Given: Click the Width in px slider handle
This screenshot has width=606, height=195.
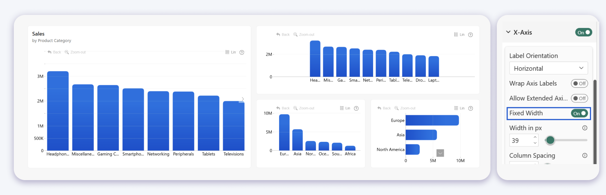Looking at the screenshot, I should point(550,140).
